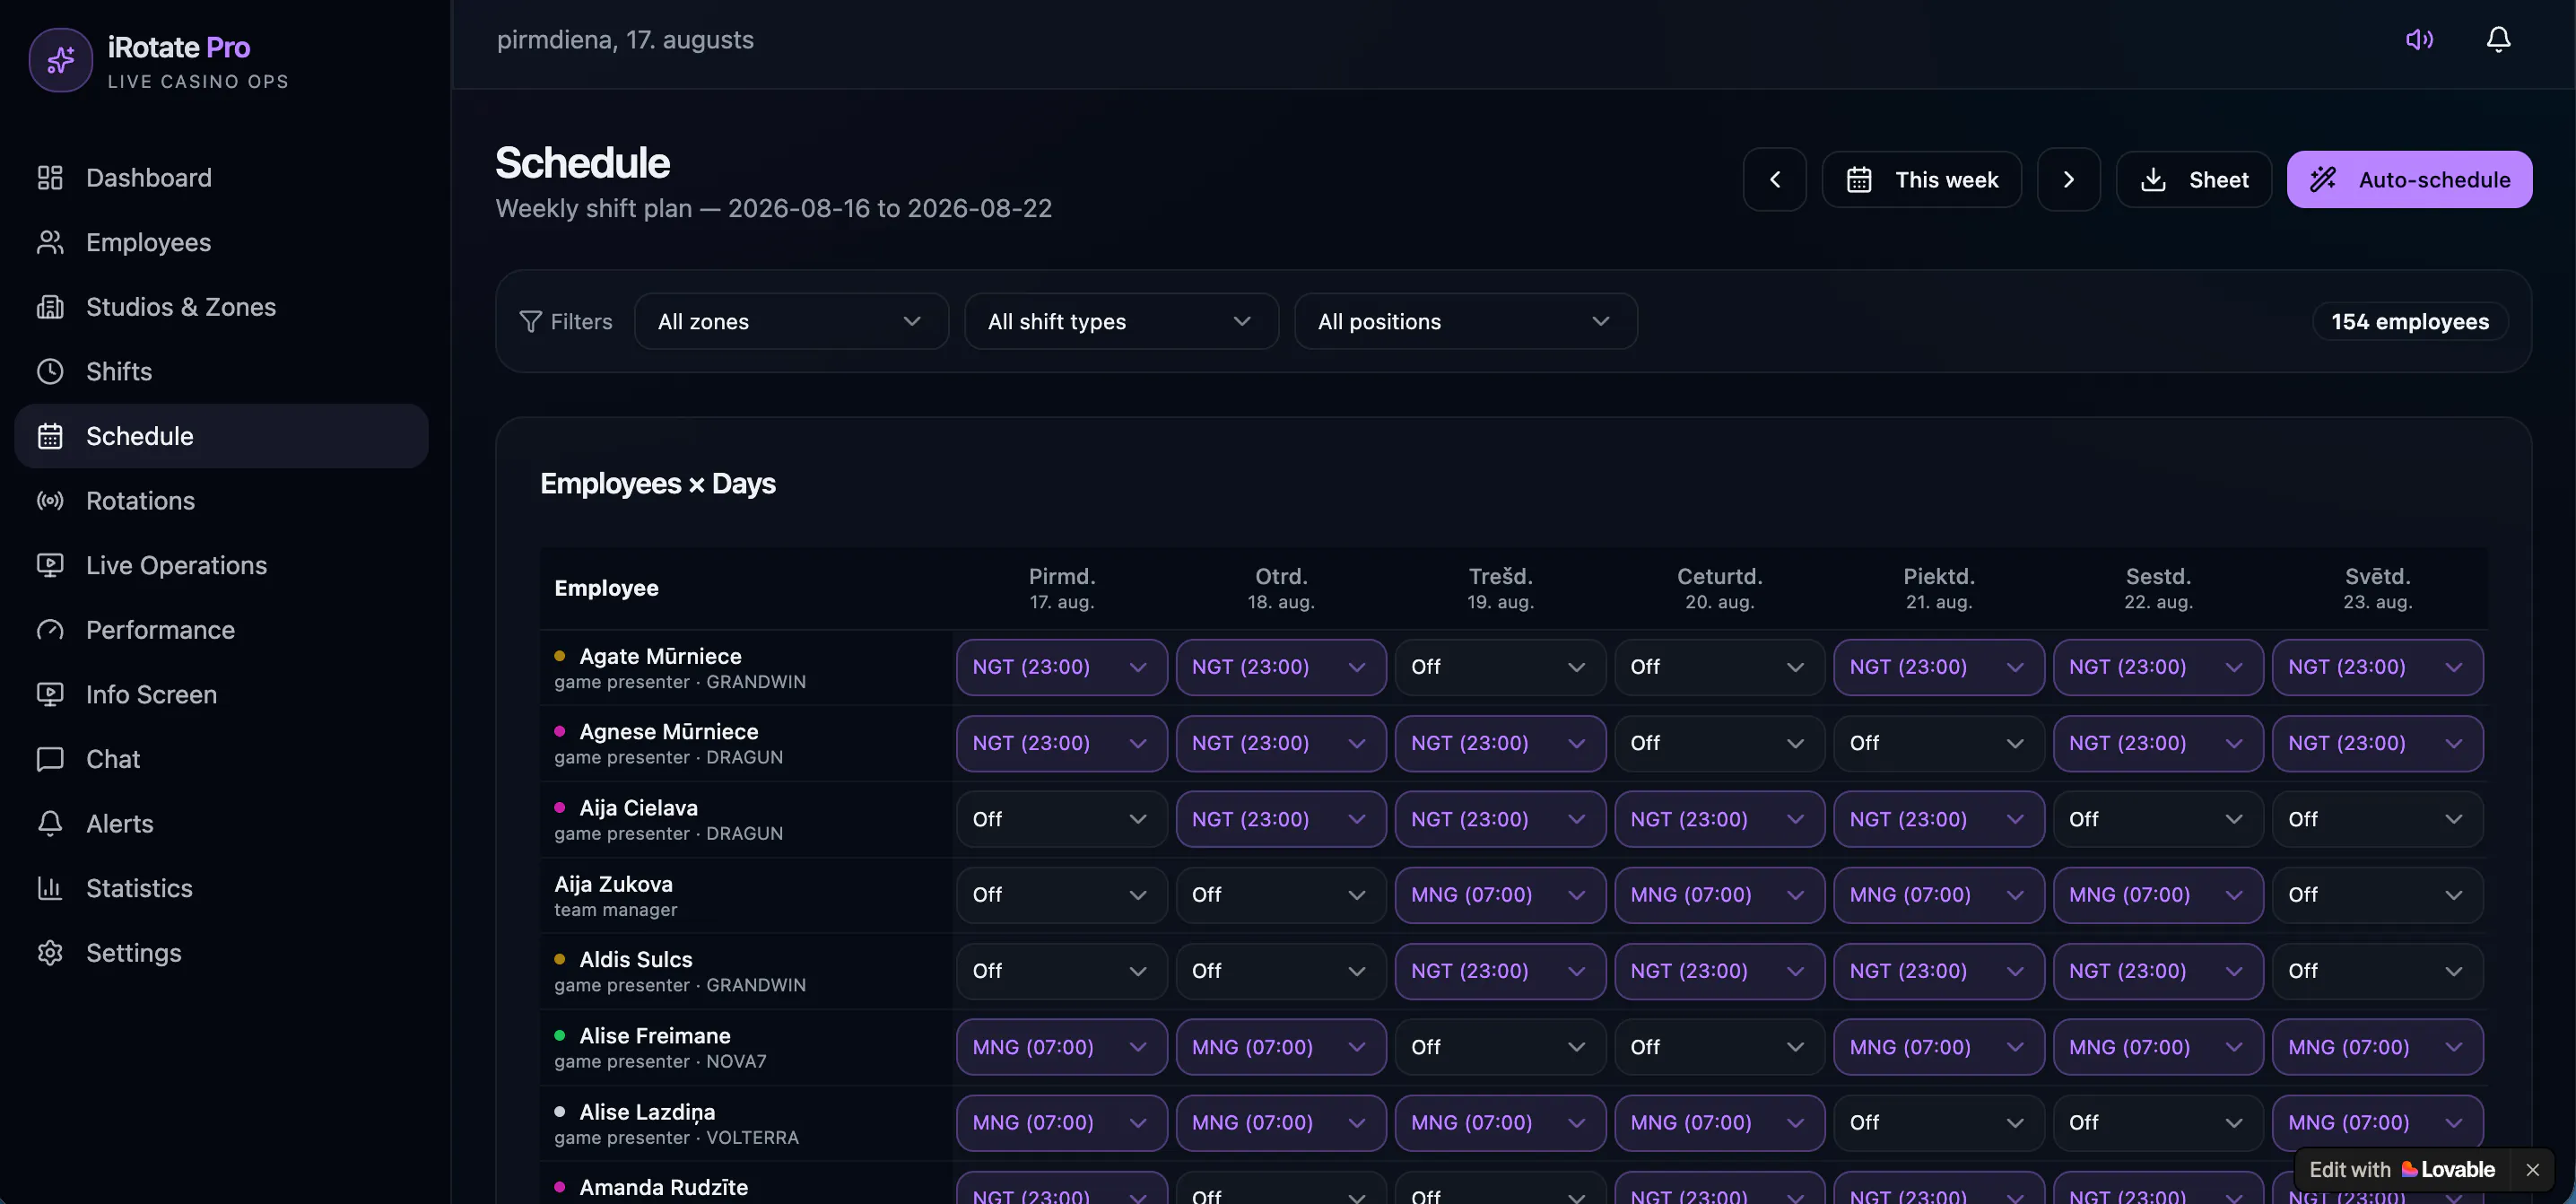
Task: Open Rotations page
Action: pyautogui.click(x=221, y=501)
